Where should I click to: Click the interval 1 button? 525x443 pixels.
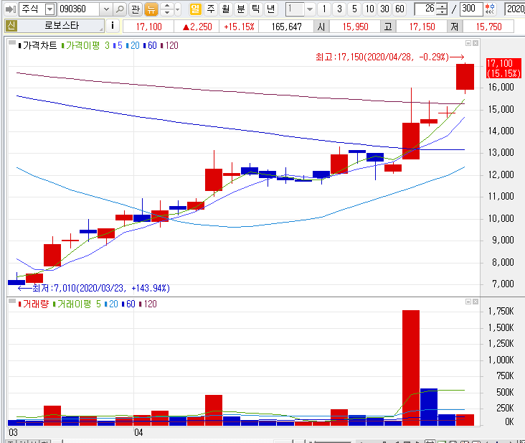tap(323, 9)
